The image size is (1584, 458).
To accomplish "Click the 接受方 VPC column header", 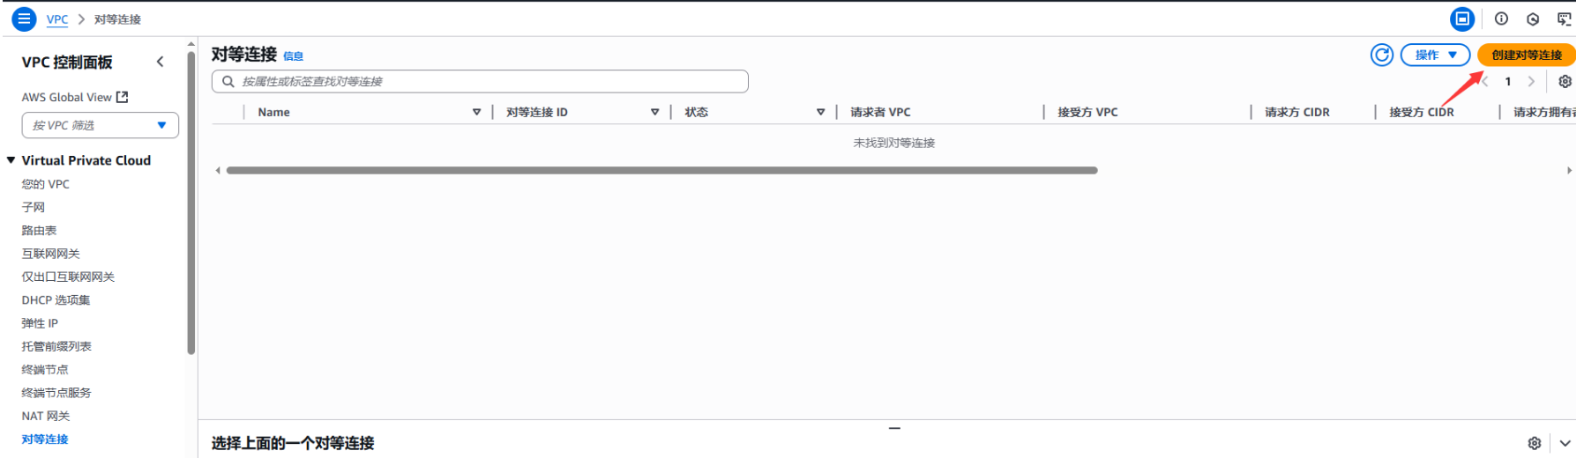I will 1087,112.
